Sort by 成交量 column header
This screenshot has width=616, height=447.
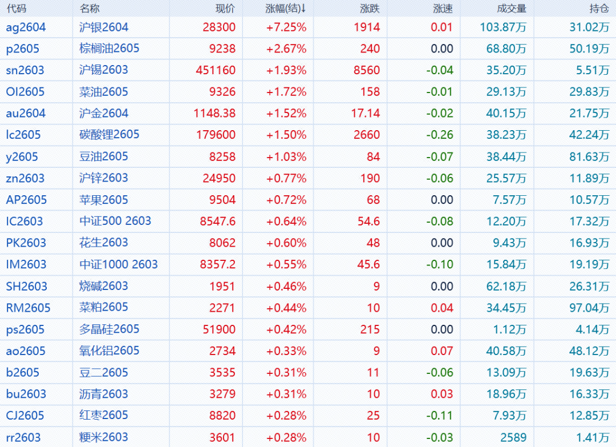click(x=512, y=9)
